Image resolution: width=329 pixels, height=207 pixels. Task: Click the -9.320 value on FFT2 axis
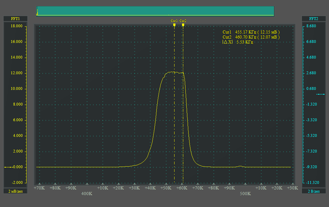point(311,167)
